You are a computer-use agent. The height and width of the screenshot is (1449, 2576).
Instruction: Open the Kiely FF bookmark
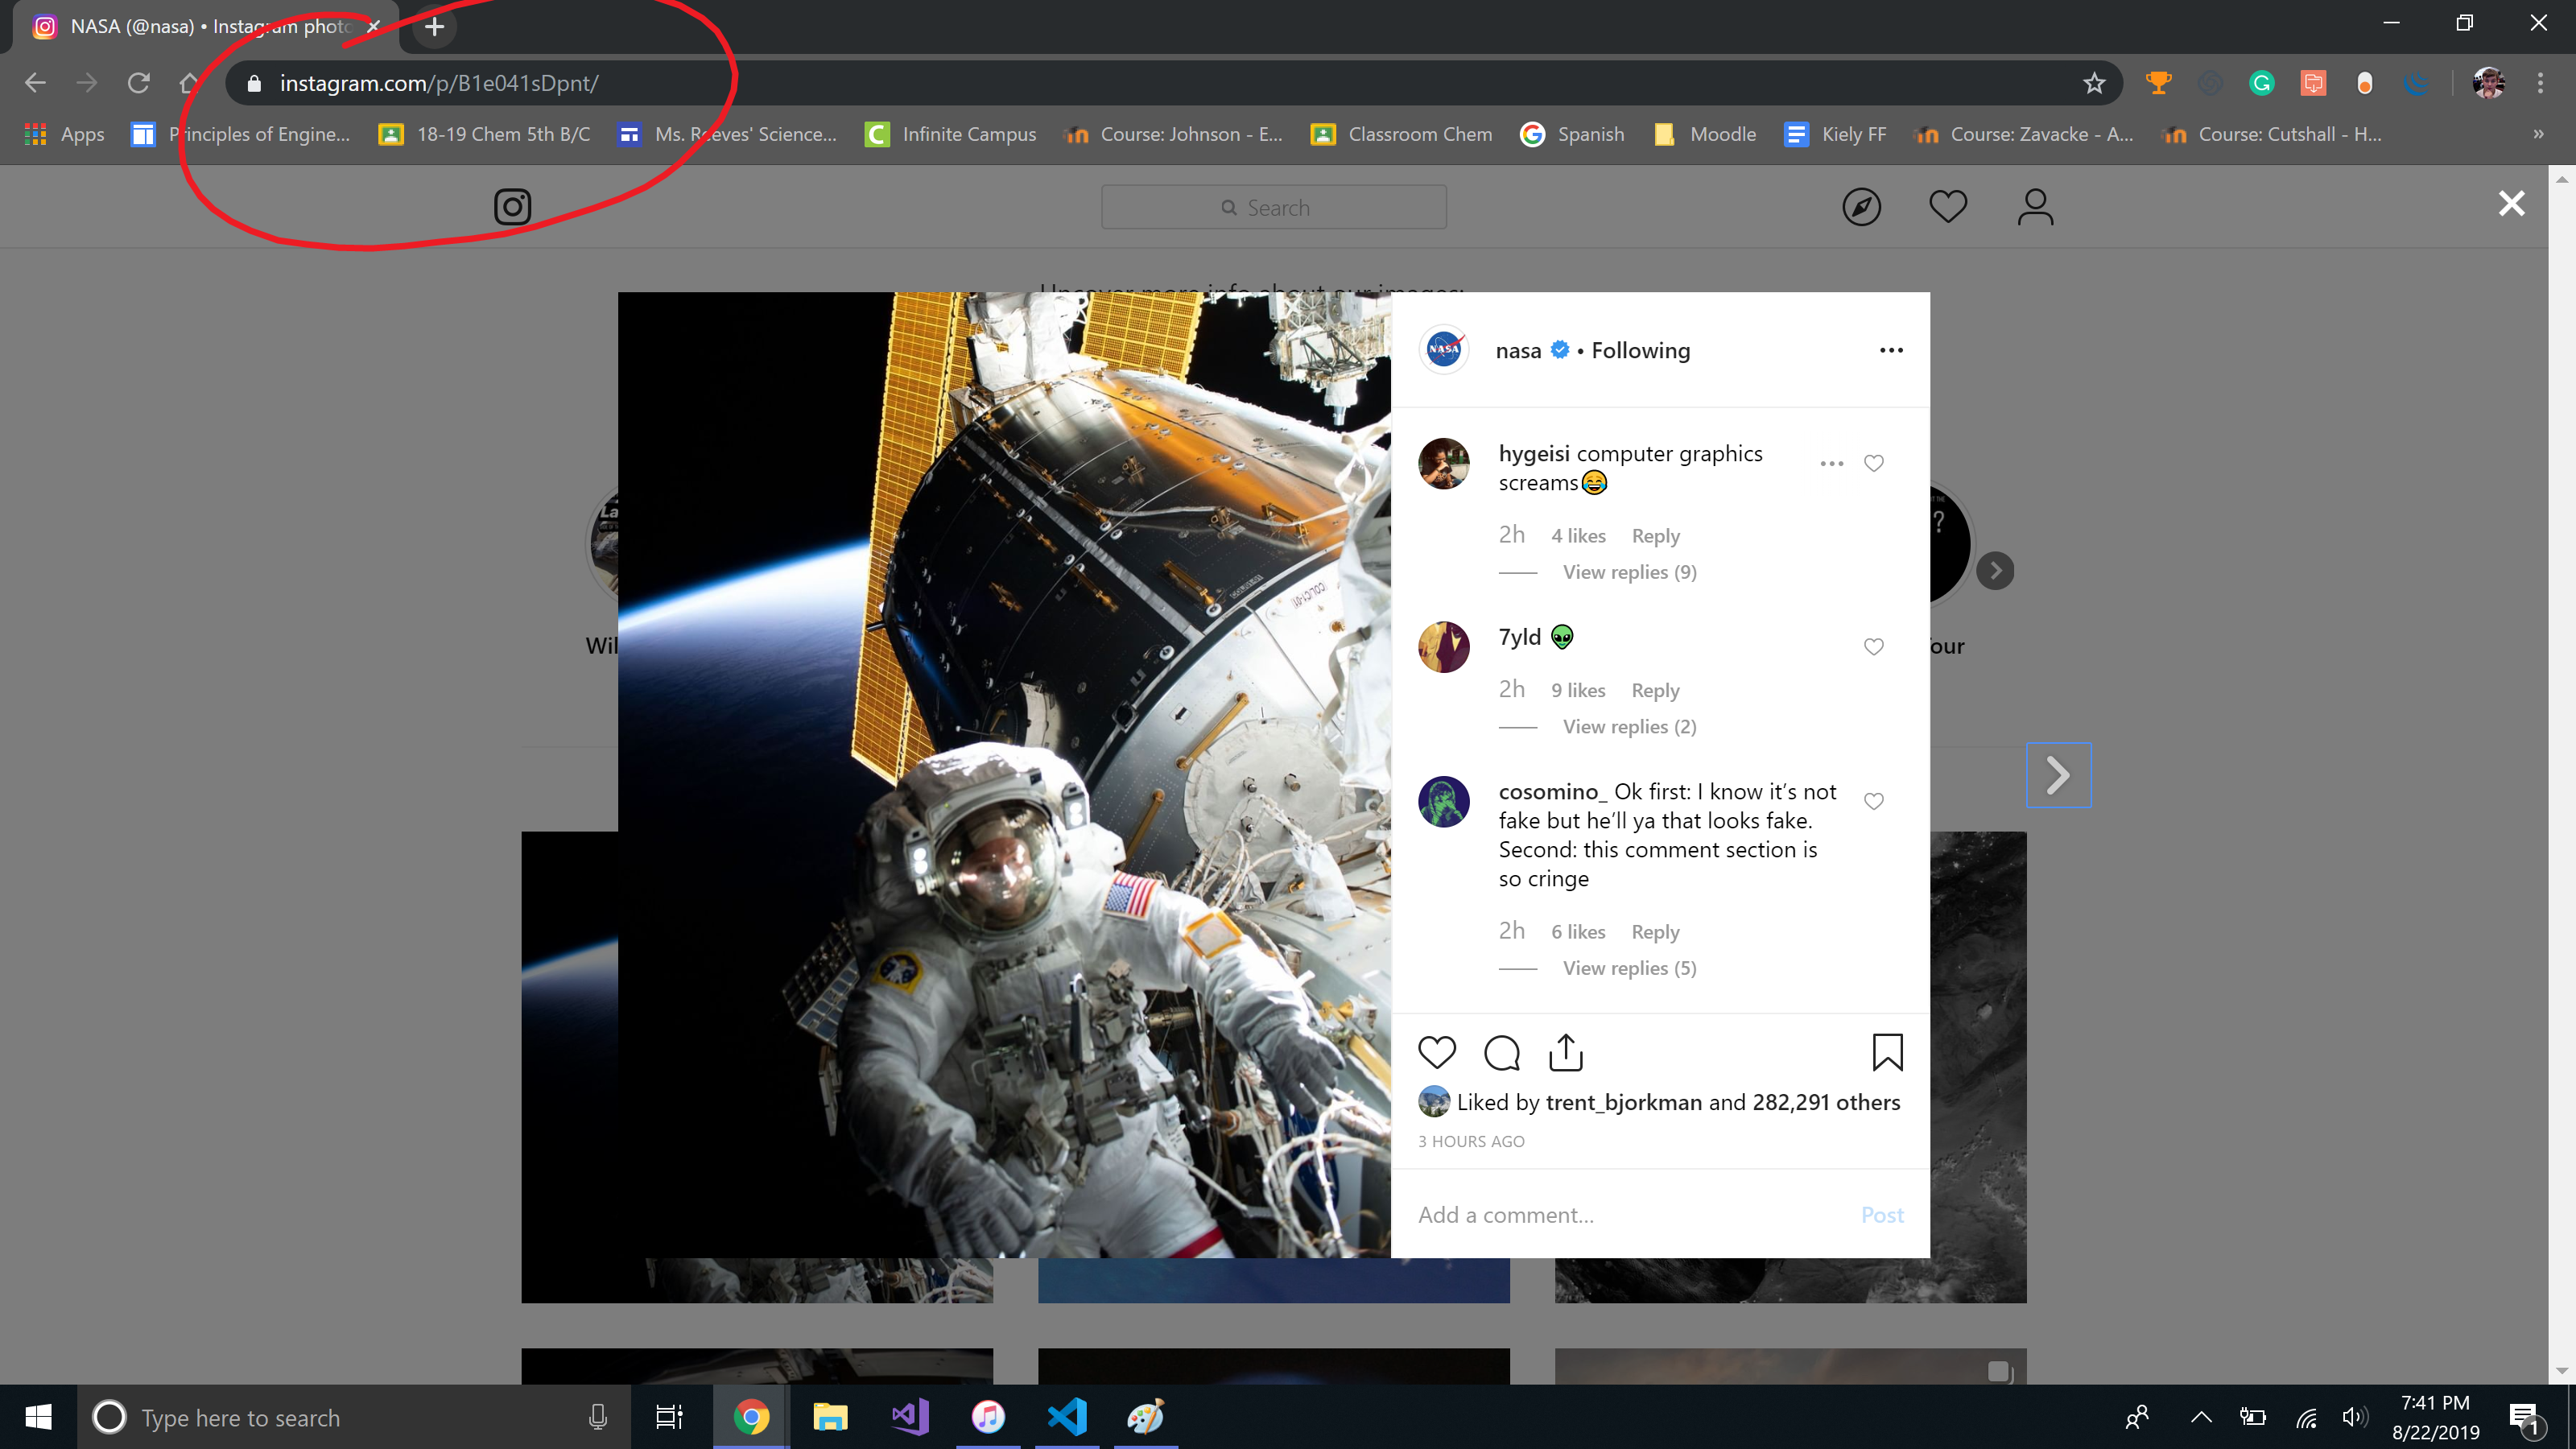click(x=1836, y=134)
